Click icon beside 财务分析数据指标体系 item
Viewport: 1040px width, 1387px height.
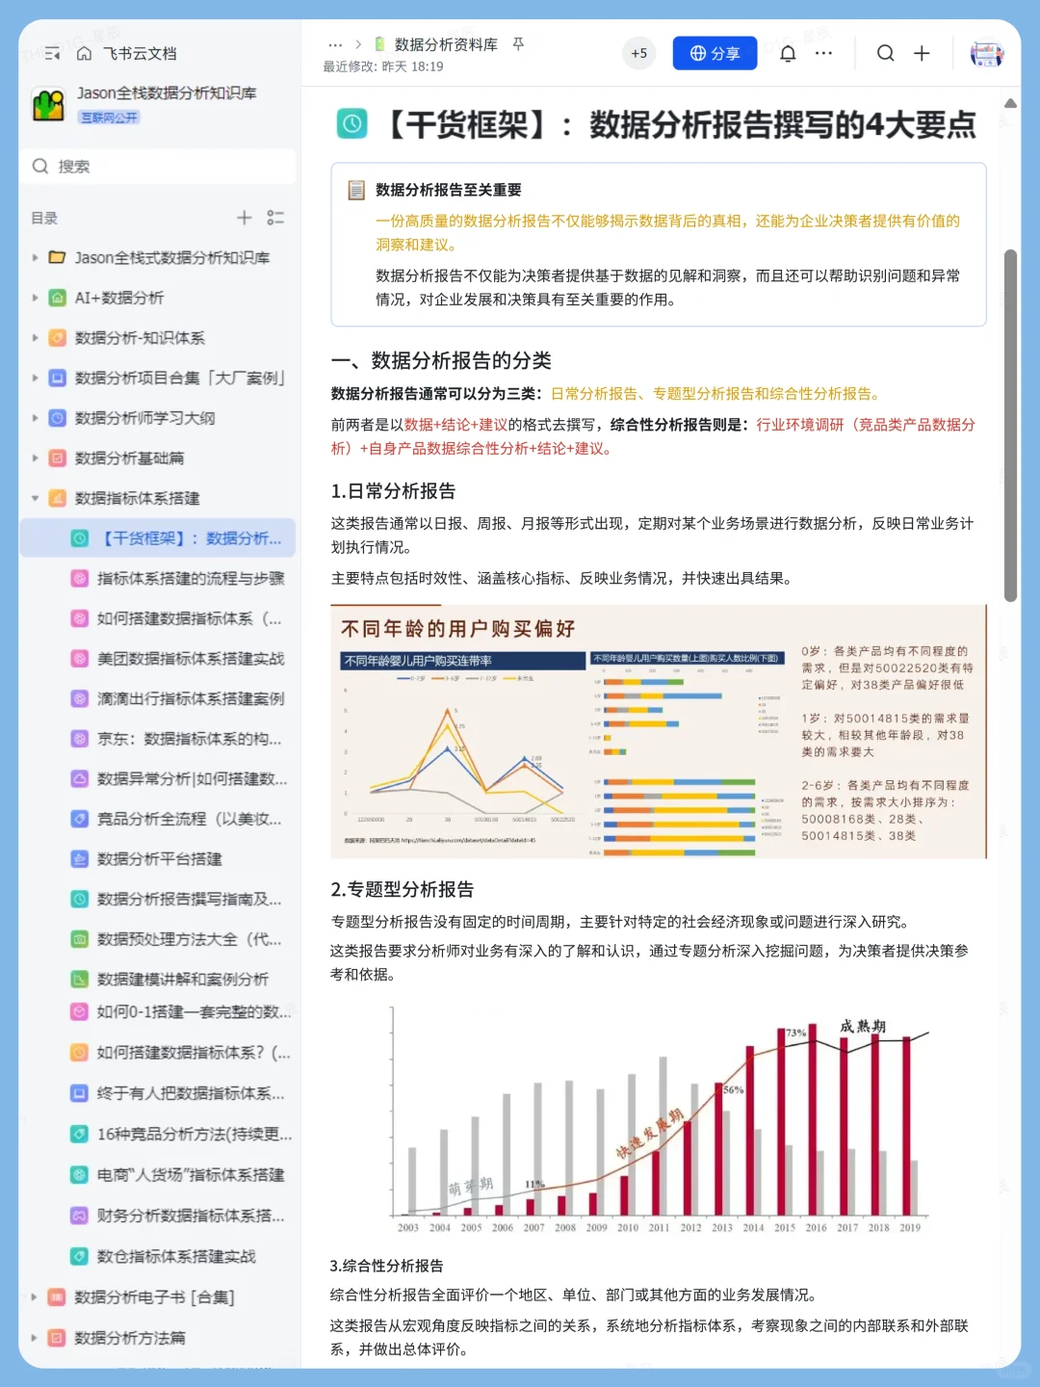(x=80, y=1216)
